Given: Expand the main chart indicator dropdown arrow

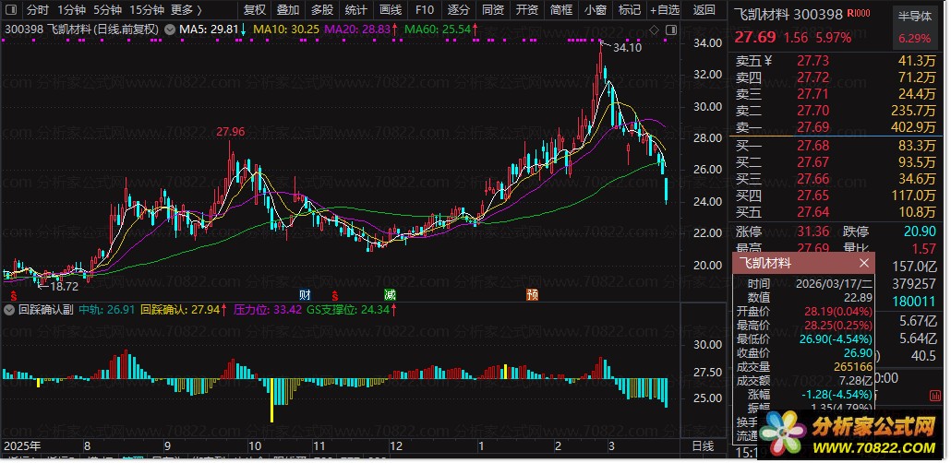Looking at the screenshot, I should pos(168,30).
